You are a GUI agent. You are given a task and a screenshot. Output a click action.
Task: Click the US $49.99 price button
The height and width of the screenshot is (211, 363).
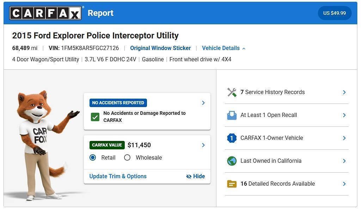(x=334, y=13)
